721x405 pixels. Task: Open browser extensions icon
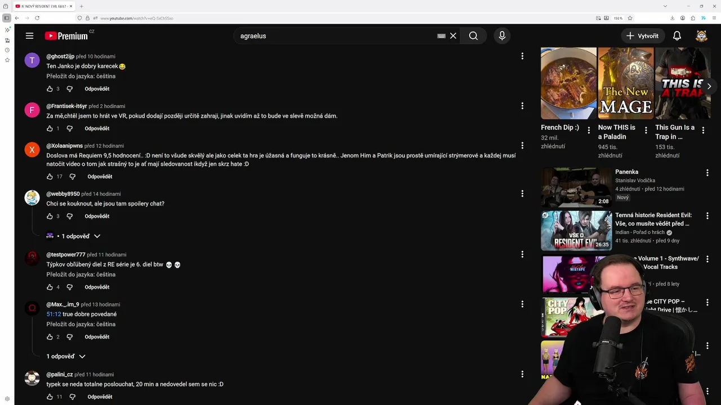[x=692, y=18]
